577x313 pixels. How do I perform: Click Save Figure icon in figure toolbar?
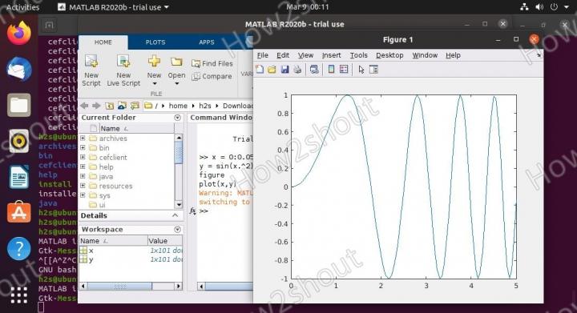[284, 70]
